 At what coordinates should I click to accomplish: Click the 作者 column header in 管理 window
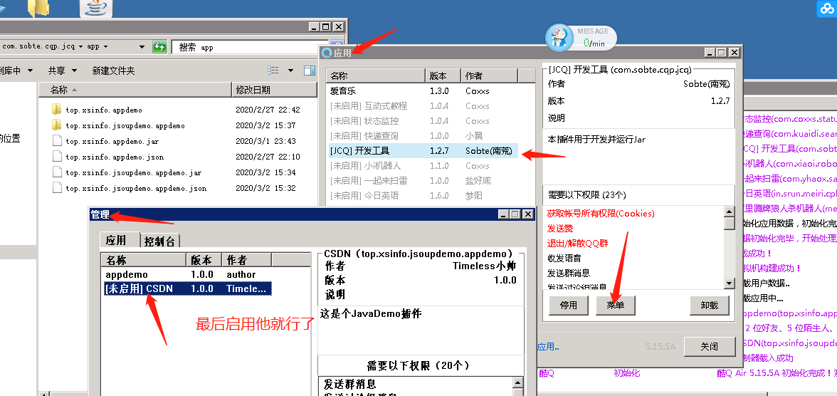[x=247, y=260]
